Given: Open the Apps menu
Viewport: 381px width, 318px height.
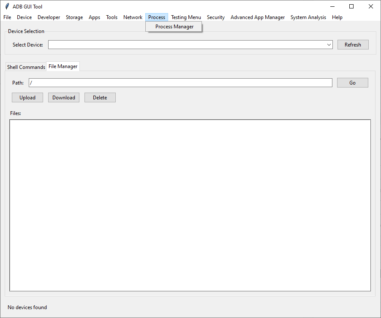Looking at the screenshot, I should tap(94, 17).
